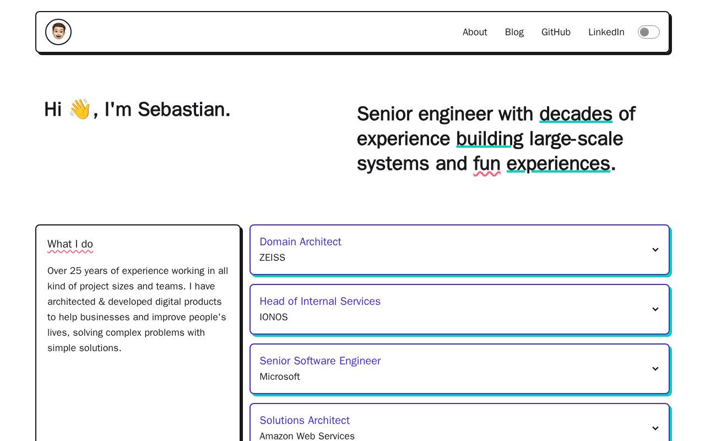Viewport: 705px width, 441px height.
Task: Click the wavy-underlined word "fun"
Action: (x=487, y=164)
